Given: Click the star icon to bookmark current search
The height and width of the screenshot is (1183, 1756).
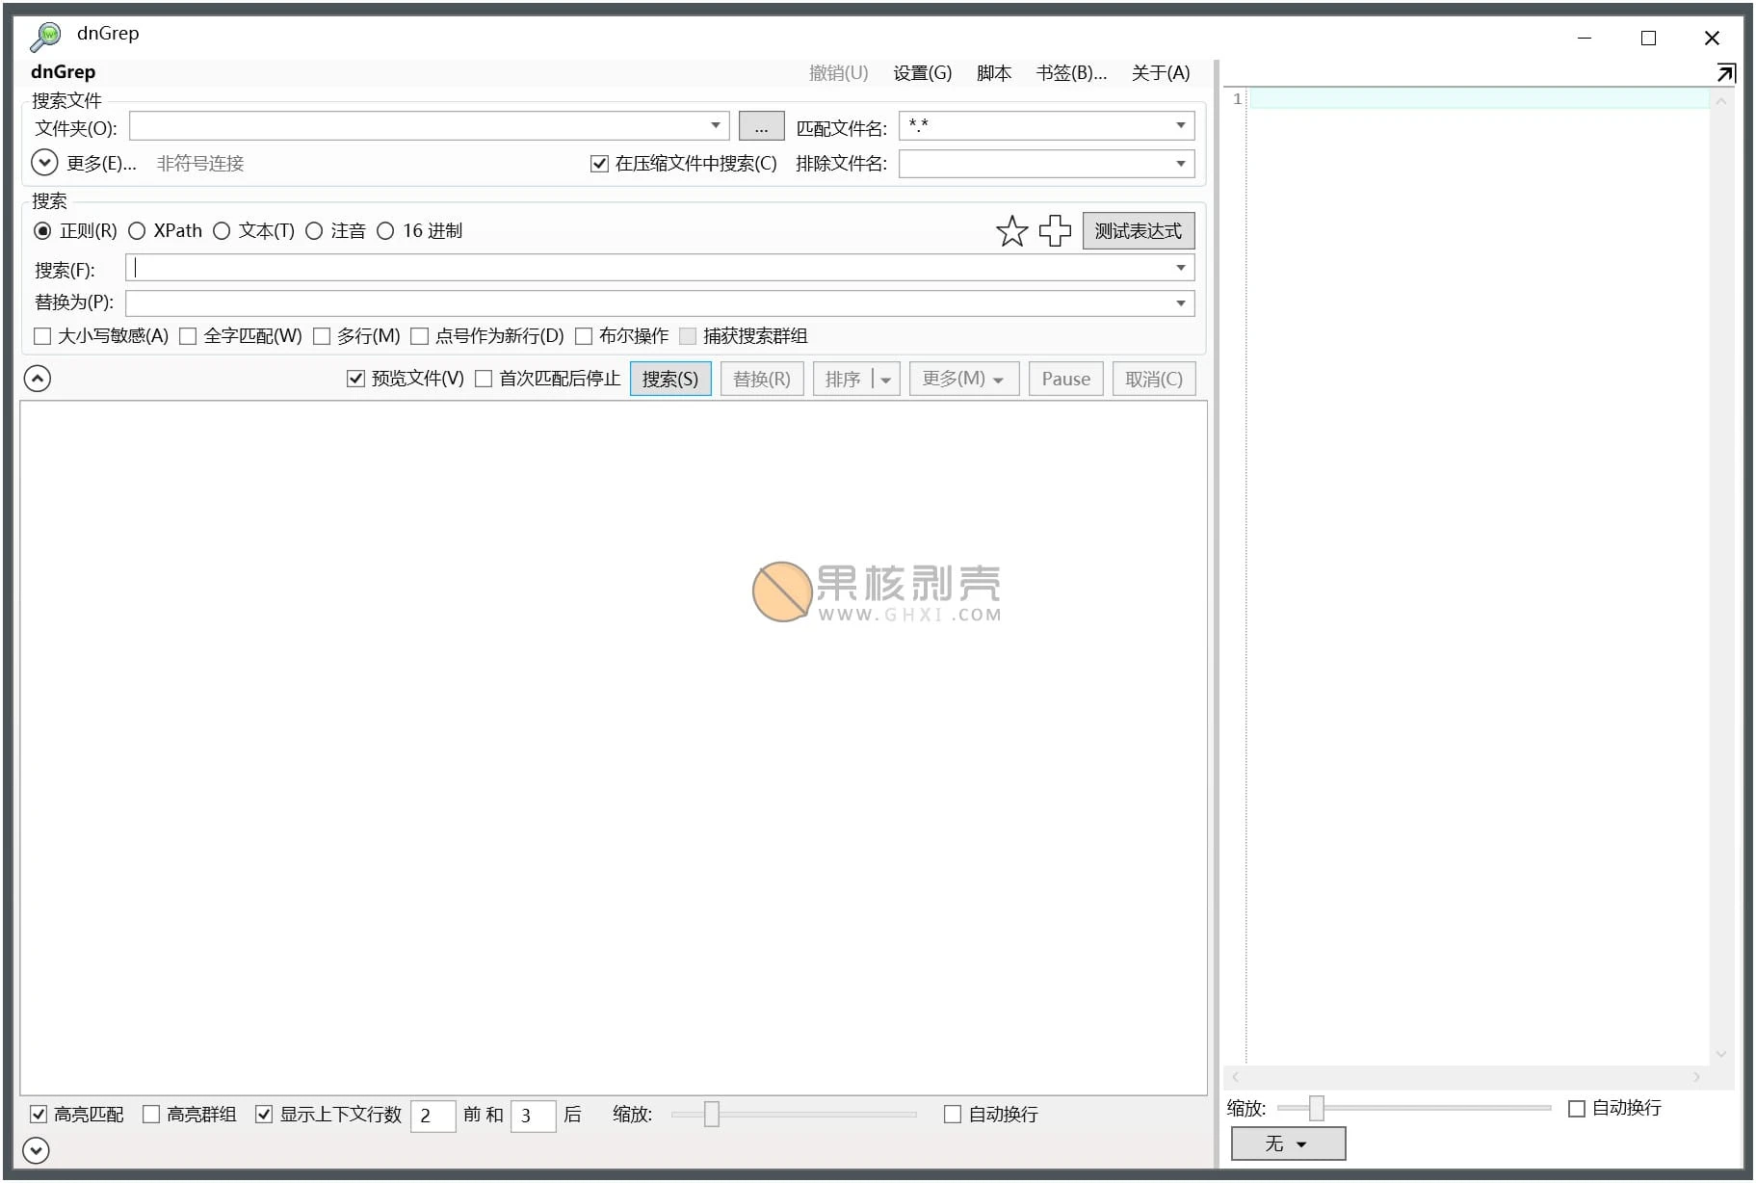Looking at the screenshot, I should tap(1012, 231).
